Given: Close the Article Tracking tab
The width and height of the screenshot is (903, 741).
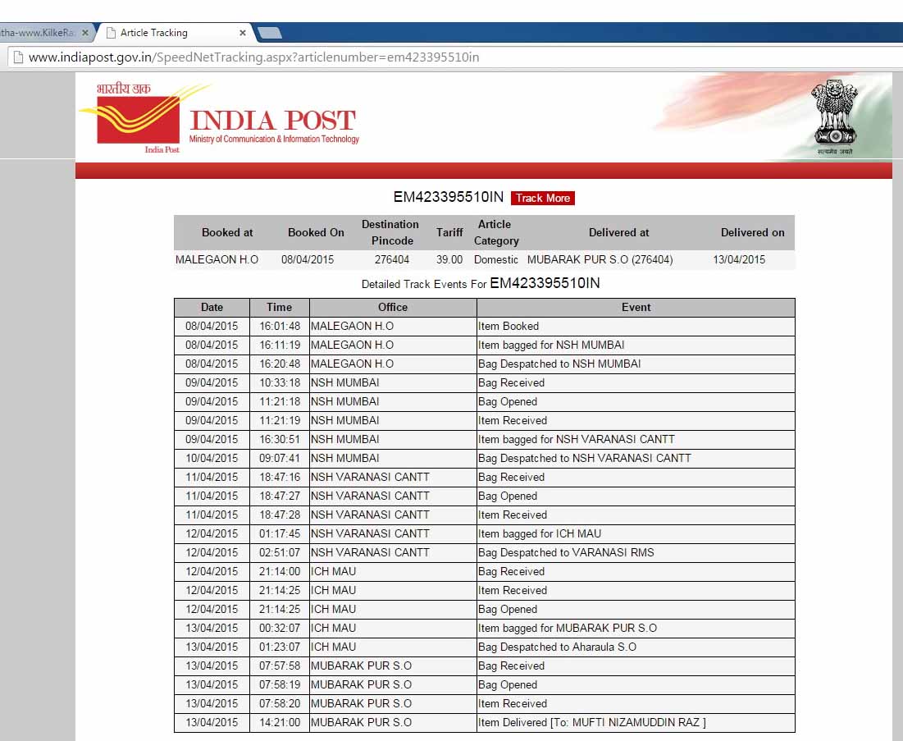Looking at the screenshot, I should (x=243, y=33).
